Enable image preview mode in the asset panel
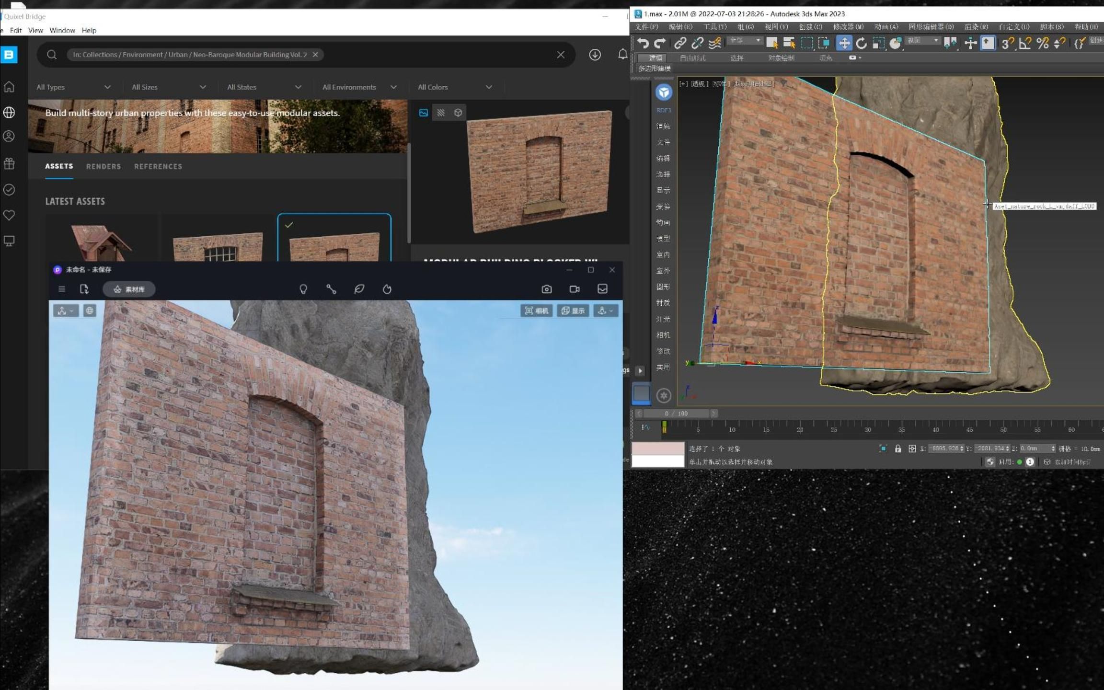 click(x=424, y=112)
